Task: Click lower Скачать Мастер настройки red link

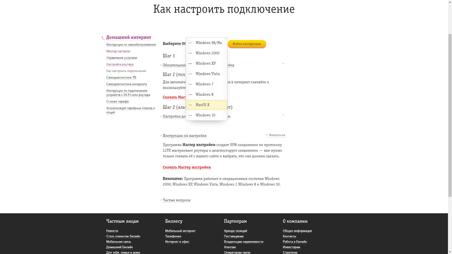Action: tap(187, 167)
